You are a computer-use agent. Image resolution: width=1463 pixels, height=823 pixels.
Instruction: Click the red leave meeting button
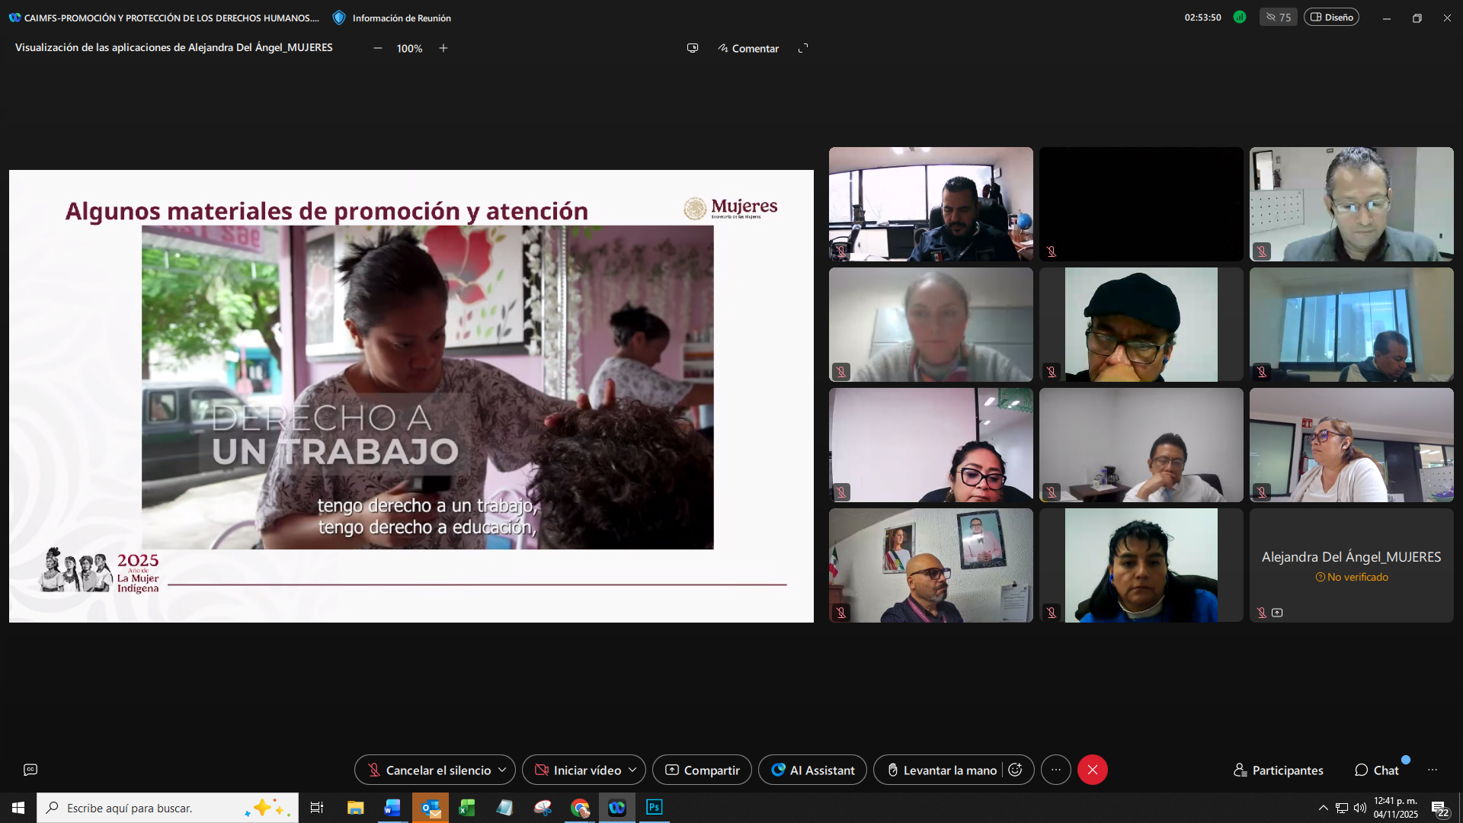pyautogui.click(x=1092, y=770)
